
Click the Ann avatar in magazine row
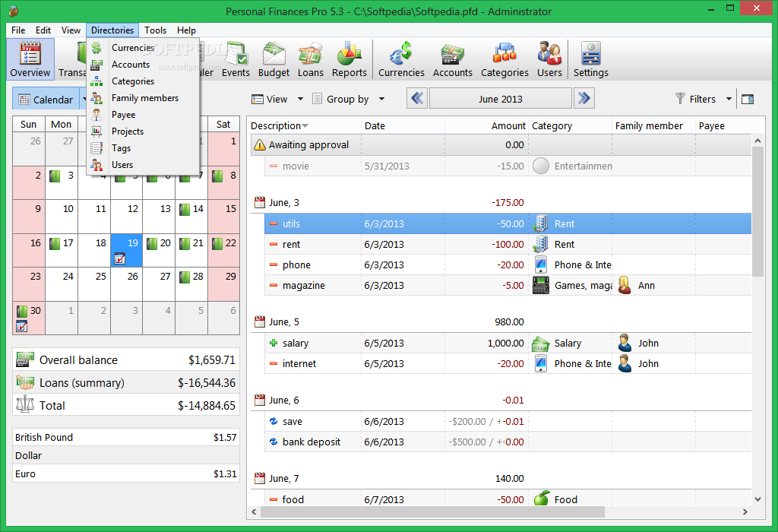pos(625,285)
